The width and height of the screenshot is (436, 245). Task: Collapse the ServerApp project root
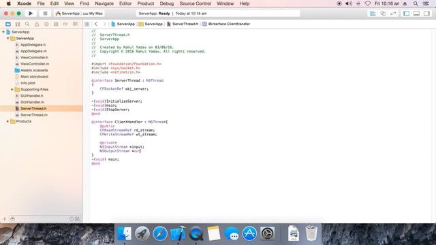pos(3,32)
